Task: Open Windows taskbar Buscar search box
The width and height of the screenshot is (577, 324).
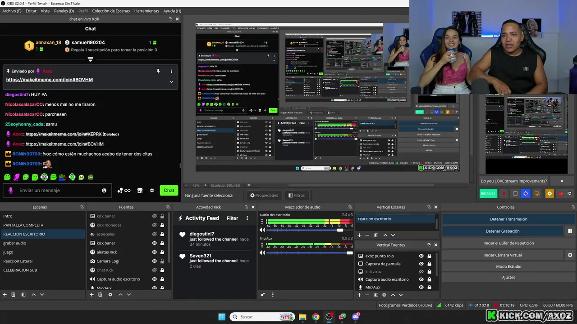Action: (262, 317)
